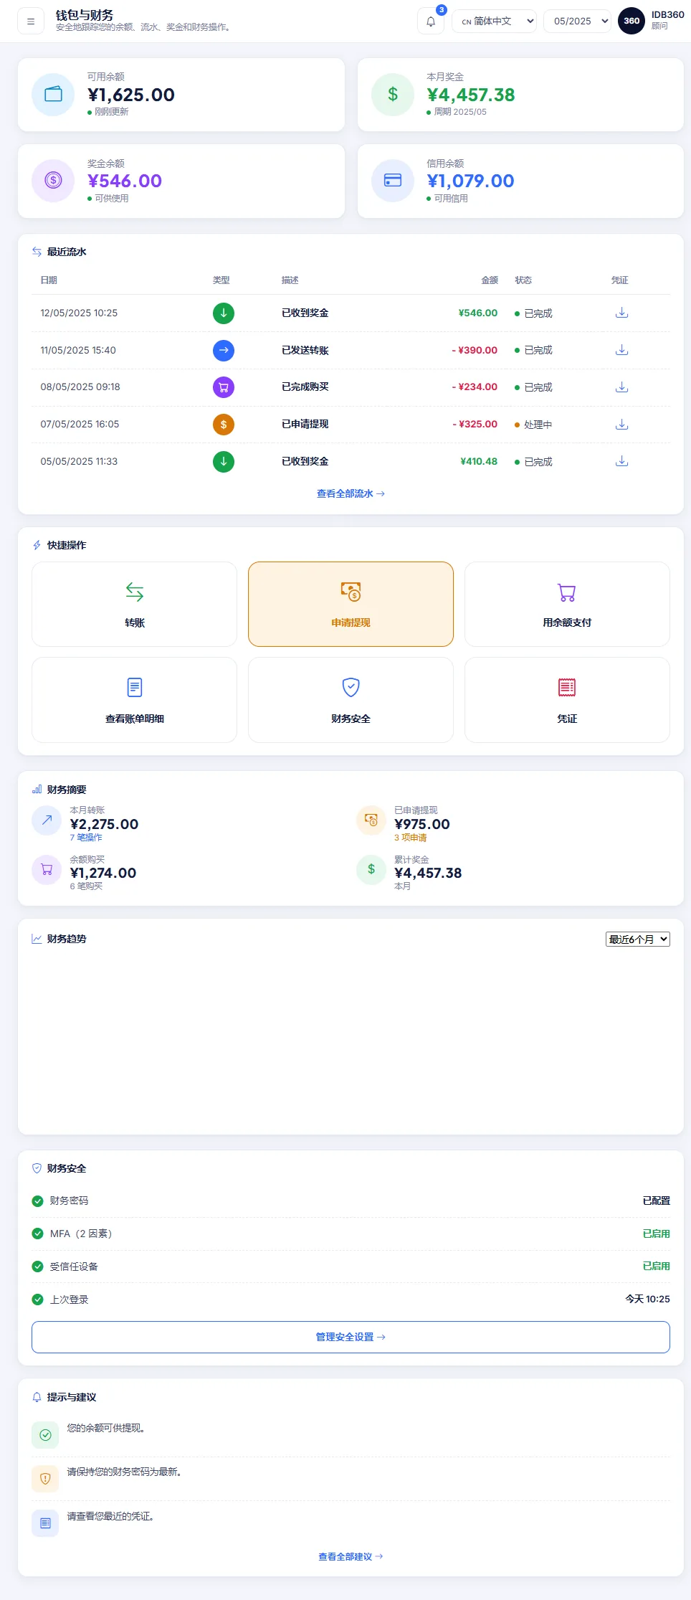
Task: Click the cart icon beside 余额购买
Action: (47, 870)
